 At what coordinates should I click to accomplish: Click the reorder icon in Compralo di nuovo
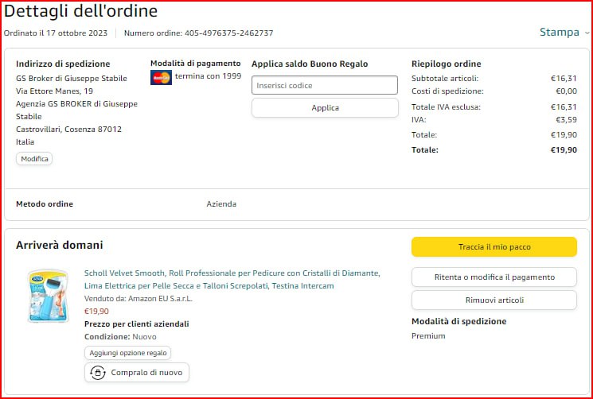(x=98, y=372)
